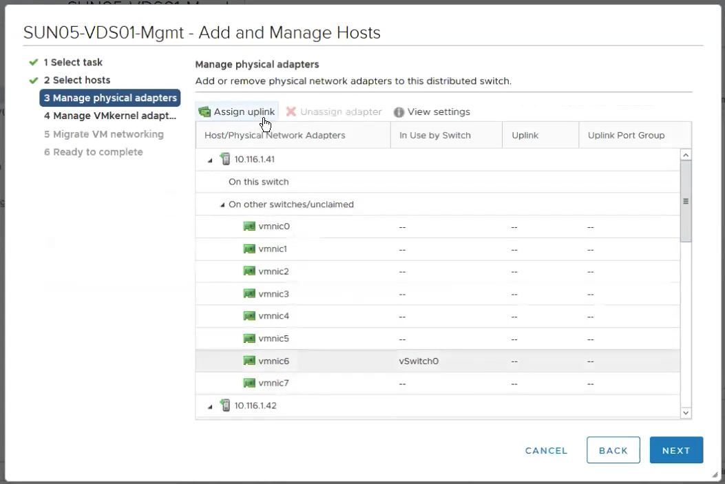This screenshot has height=484, width=725.
Task: Select the vmnic7 row text
Action: click(x=274, y=383)
